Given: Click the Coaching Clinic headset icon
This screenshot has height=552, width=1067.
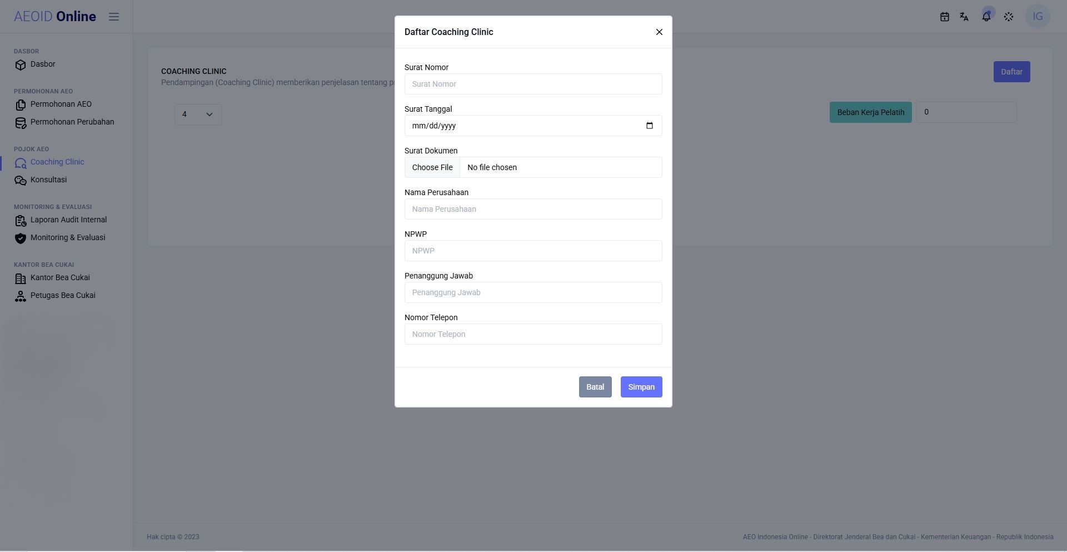Looking at the screenshot, I should [21, 163].
